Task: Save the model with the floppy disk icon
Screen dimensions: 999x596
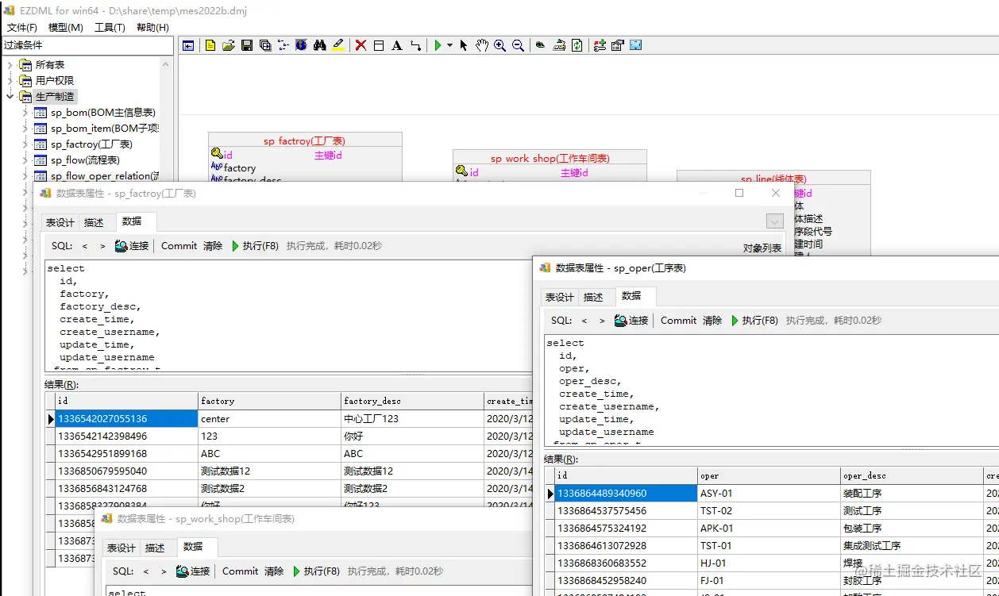Action: pos(247,46)
